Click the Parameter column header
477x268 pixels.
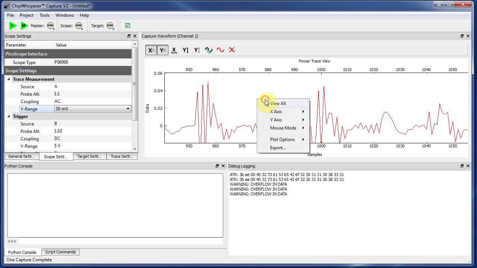[x=29, y=45]
